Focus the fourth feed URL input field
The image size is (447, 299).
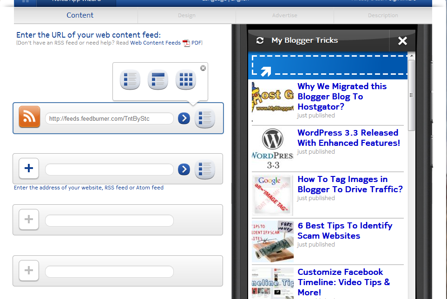[110, 272]
